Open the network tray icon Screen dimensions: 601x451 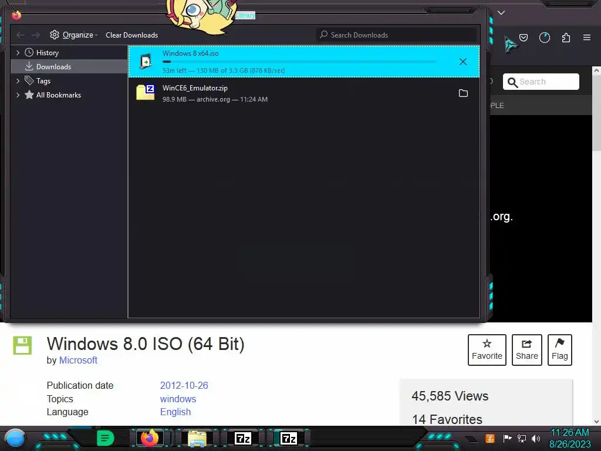[522, 438]
